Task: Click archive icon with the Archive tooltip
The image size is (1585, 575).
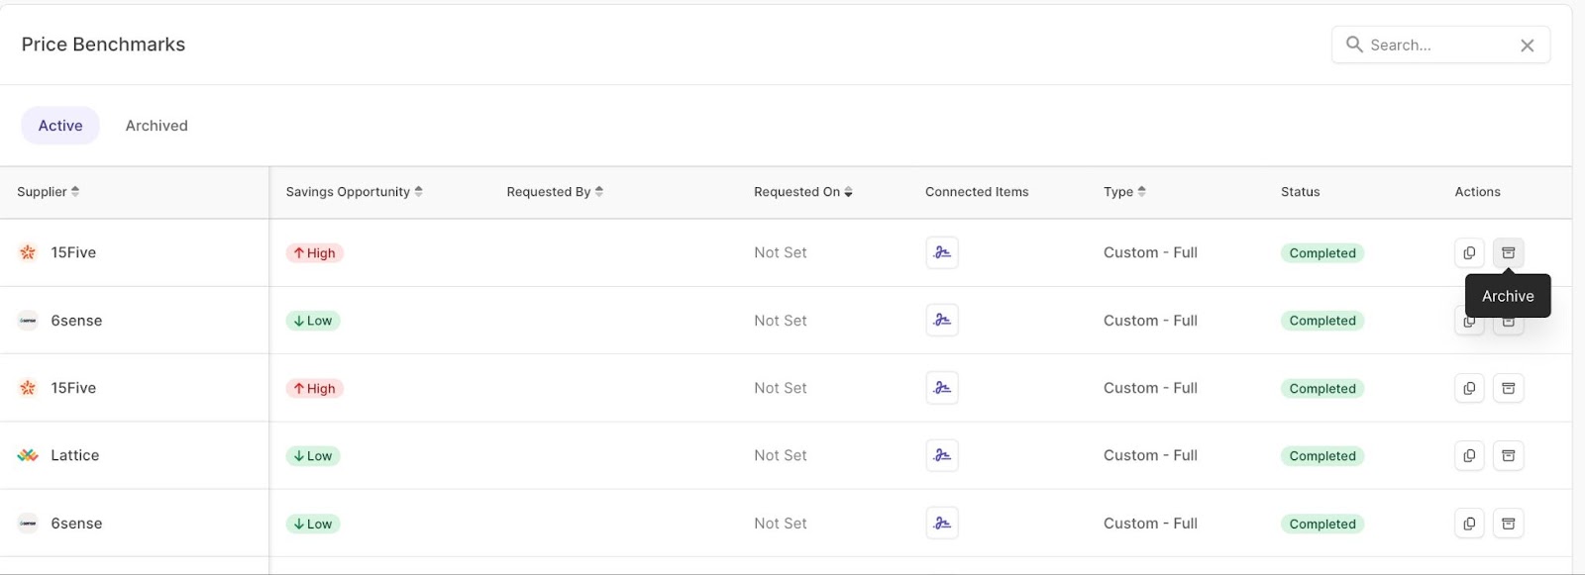Action: [x=1508, y=252]
